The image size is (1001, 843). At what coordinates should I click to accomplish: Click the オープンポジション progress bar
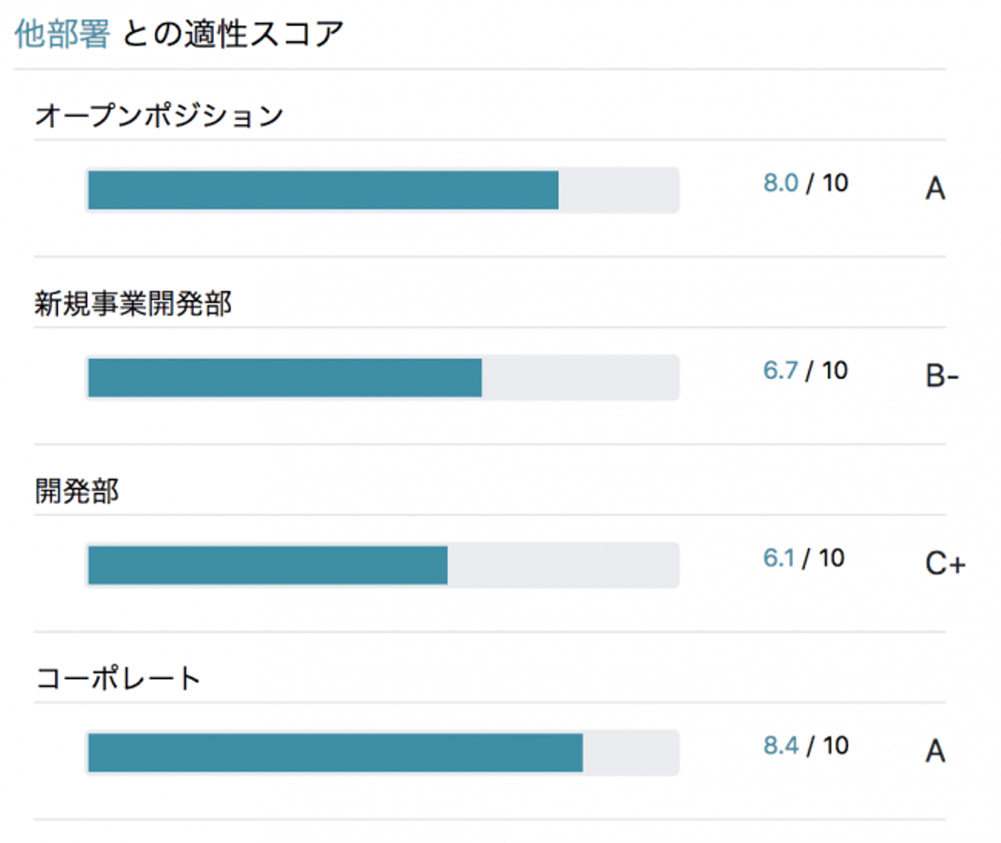pyautogui.click(x=382, y=190)
